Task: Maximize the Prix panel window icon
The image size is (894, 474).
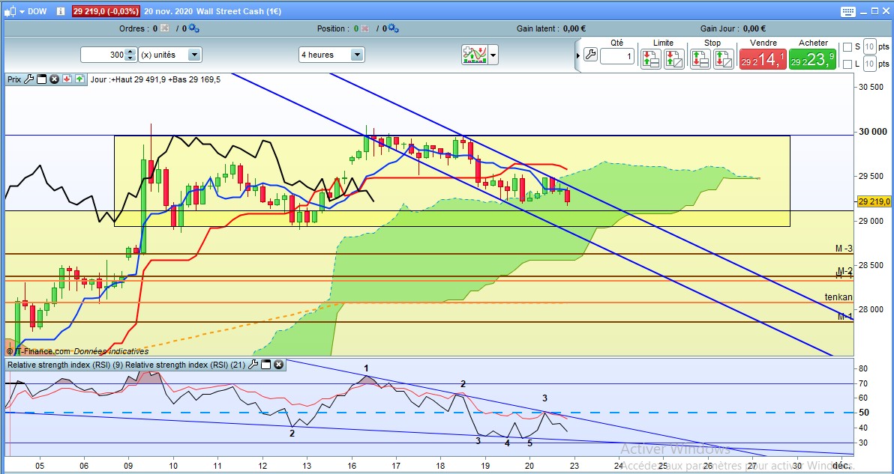Action: tap(41, 79)
